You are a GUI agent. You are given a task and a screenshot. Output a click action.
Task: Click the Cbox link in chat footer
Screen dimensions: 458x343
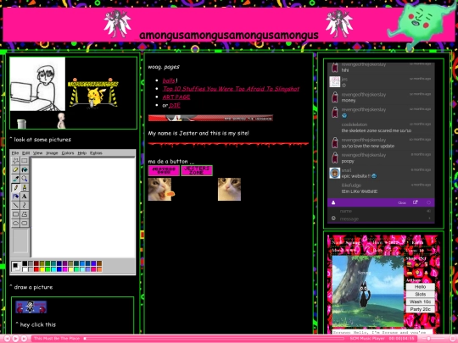coord(402,202)
